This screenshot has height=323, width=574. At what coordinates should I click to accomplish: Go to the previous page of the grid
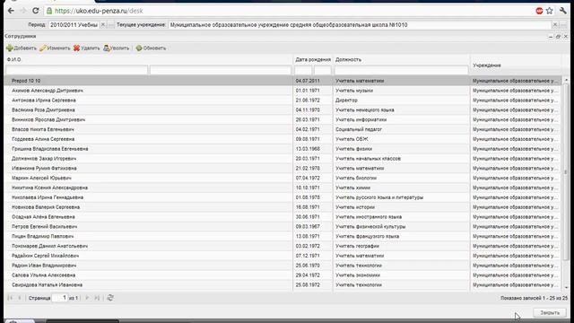[20, 298]
